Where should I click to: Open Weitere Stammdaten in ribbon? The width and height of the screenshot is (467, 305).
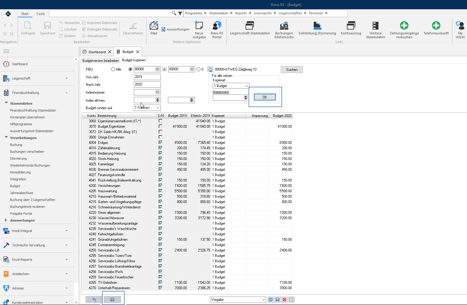click(376, 30)
